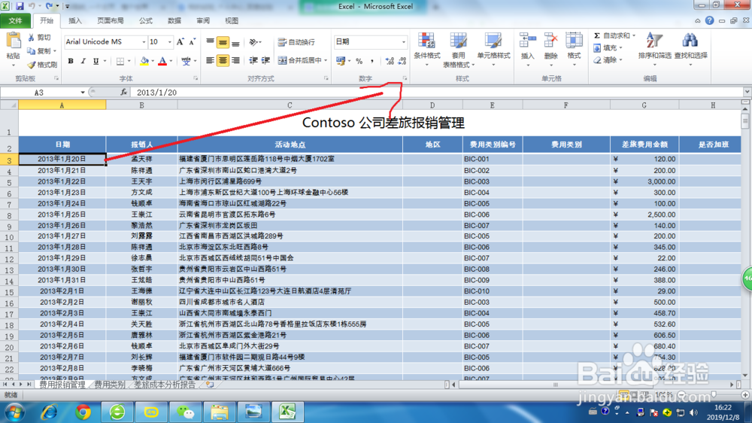Click the decrease indent icon
This screenshot has height=423, width=752.
[253, 60]
